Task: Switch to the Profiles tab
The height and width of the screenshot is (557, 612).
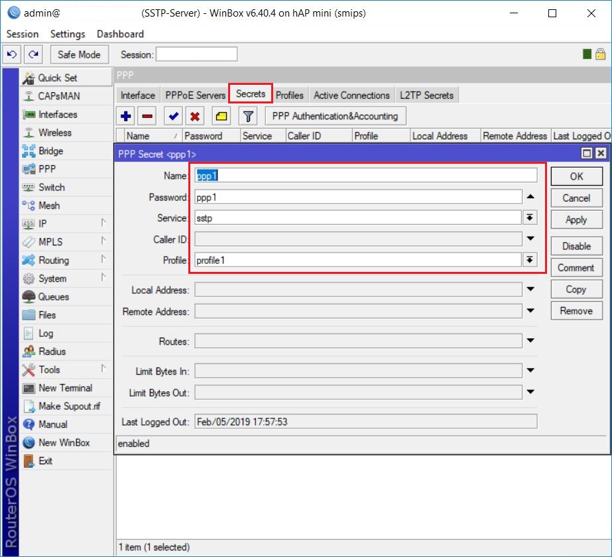Action: [x=290, y=95]
